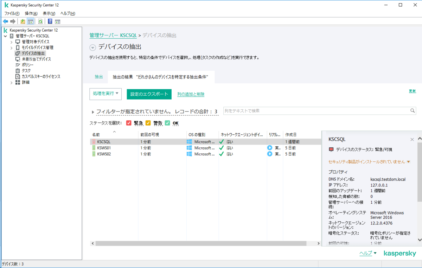Select デバイスの抽出 in the console tree
422x268 pixels.
33,53
